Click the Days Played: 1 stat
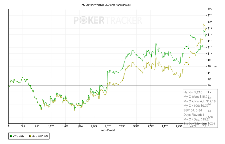Screen dimensions: 225x144 point(194,115)
